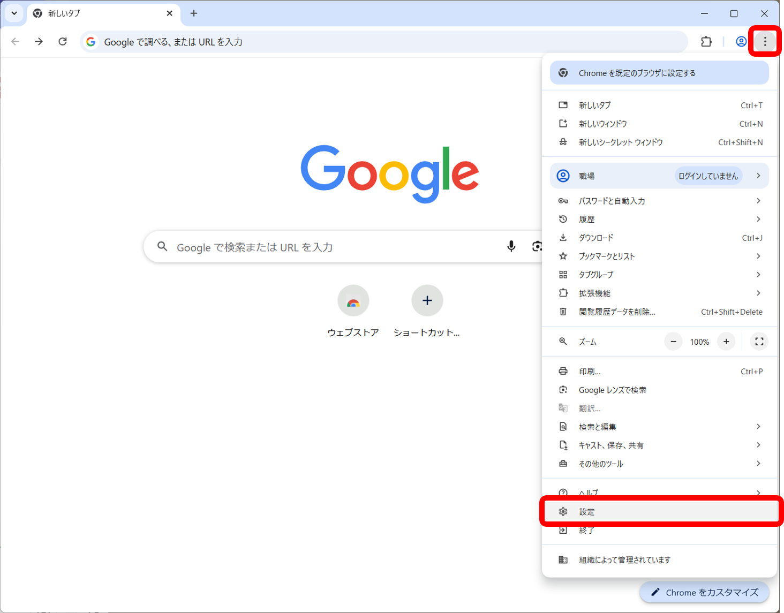Open ダウンロード from the menu
Image resolution: width=784 pixels, height=613 pixels.
[659, 238]
